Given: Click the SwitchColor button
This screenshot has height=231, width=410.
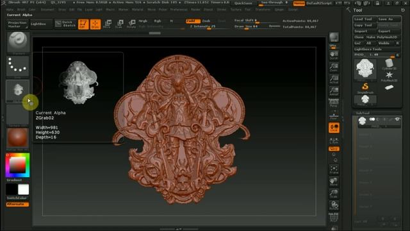Looking at the screenshot, I should coord(17,198).
